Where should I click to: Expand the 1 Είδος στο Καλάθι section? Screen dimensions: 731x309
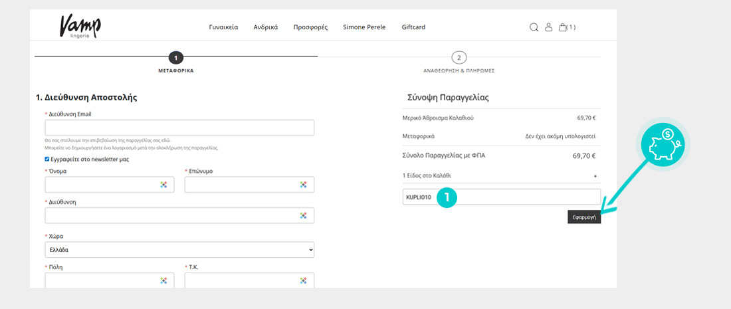pos(595,176)
